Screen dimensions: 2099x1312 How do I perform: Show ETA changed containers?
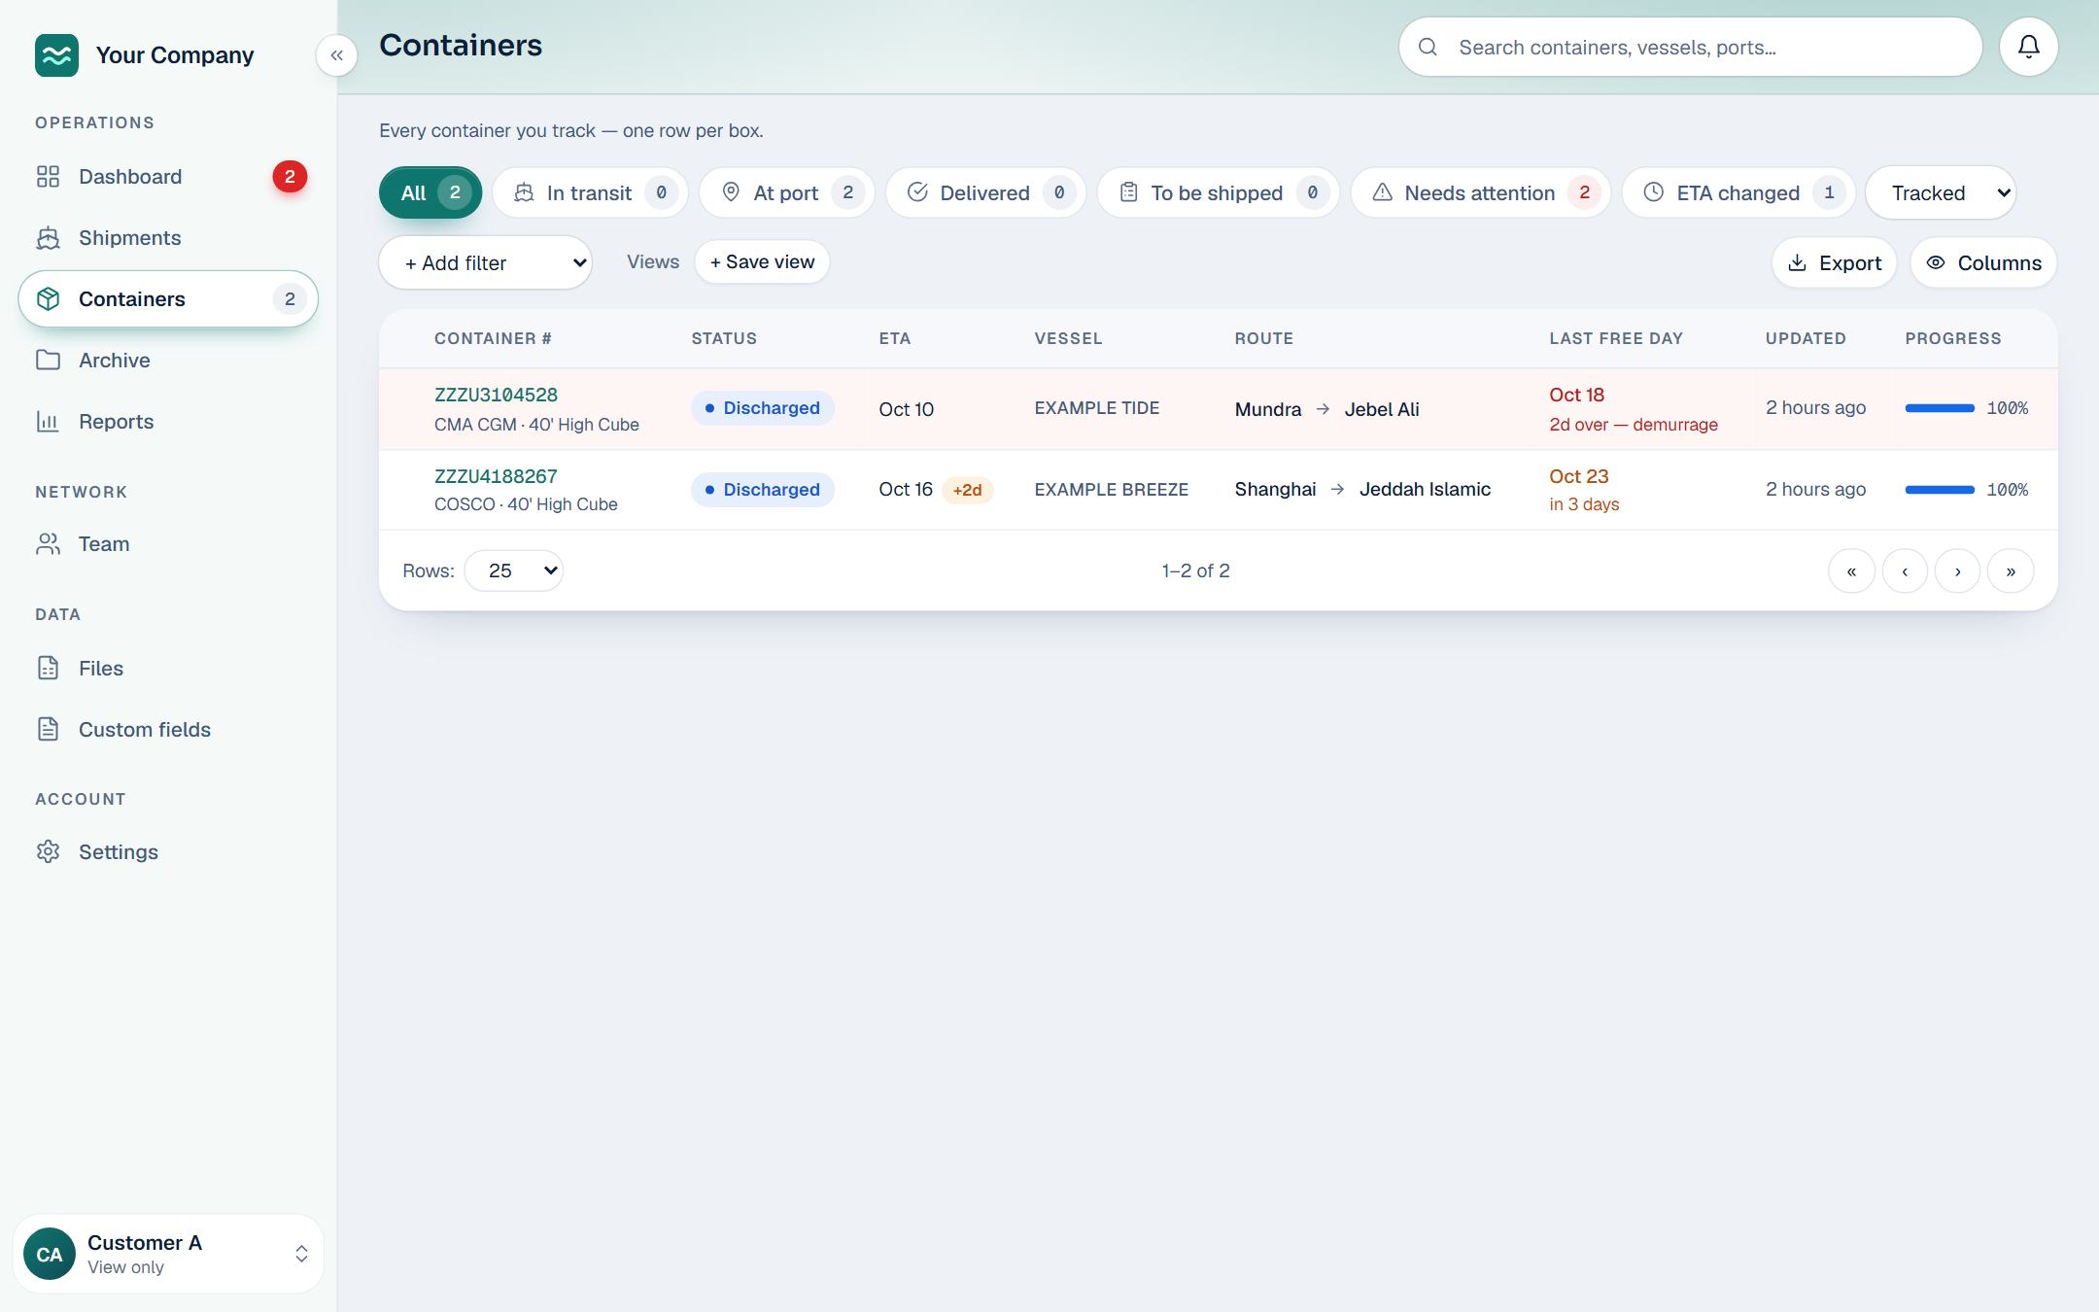[1738, 192]
